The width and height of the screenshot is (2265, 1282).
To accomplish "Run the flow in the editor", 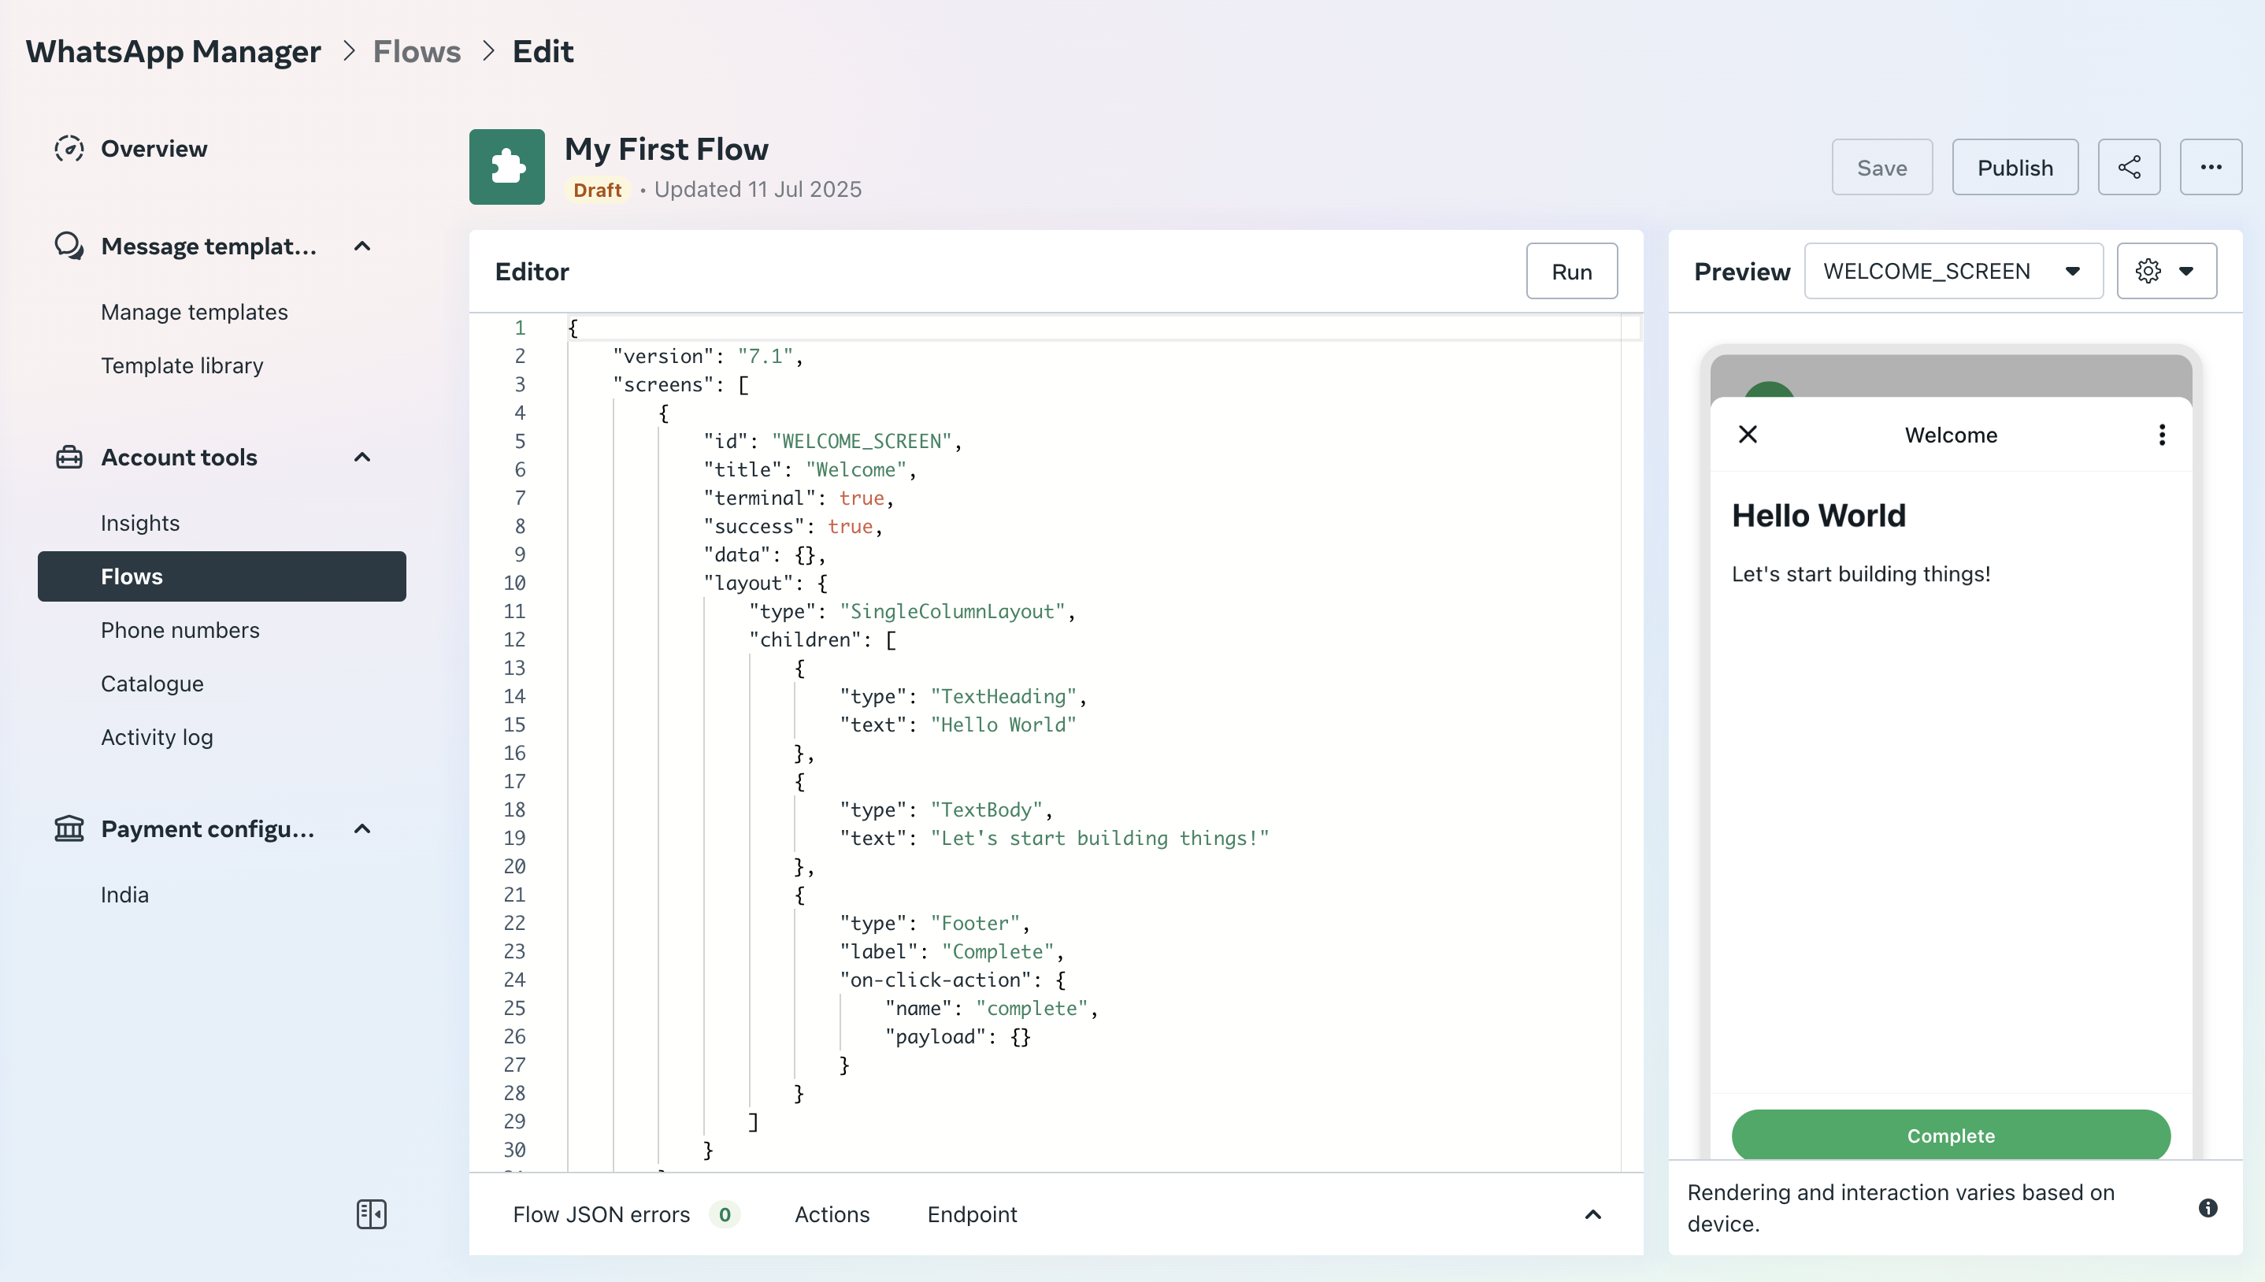I will pyautogui.click(x=1571, y=271).
